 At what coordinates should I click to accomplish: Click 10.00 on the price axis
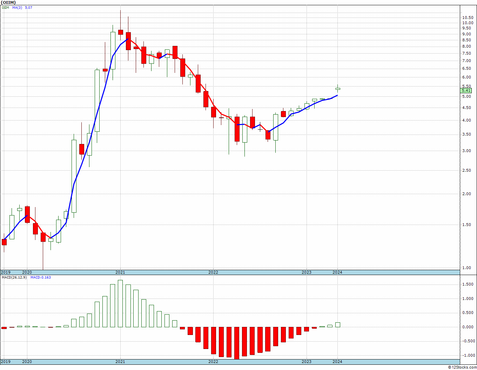[467, 23]
